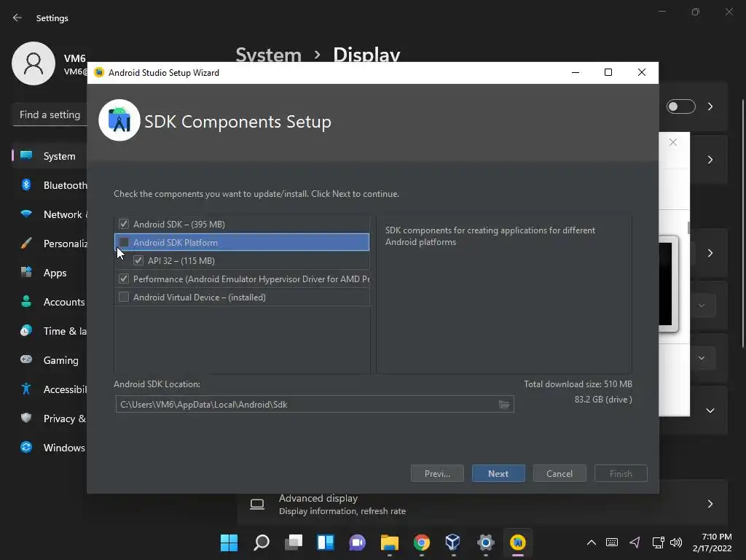Check the Android Virtual Device checkbox
The image size is (746, 560).
[124, 297]
